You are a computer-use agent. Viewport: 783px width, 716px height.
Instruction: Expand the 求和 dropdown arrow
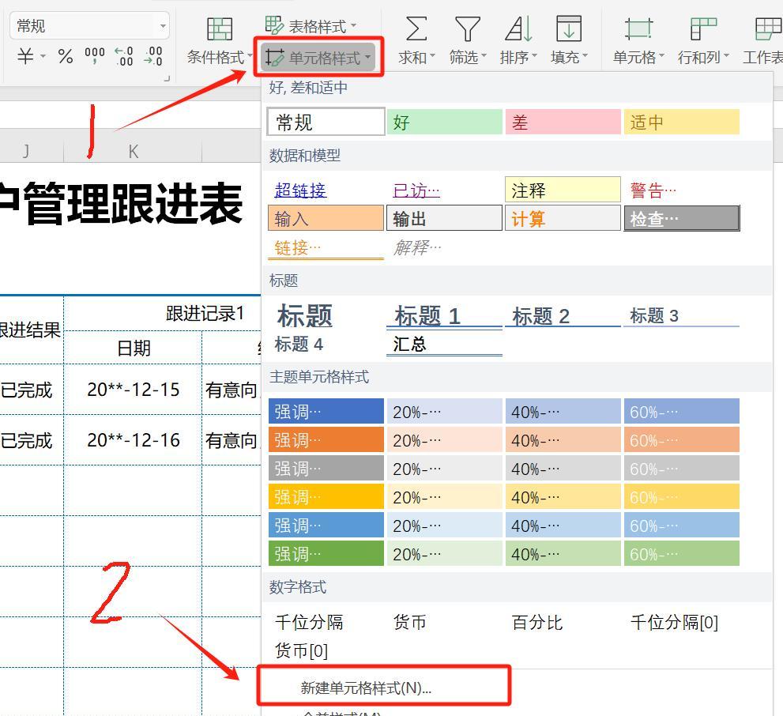tap(432, 56)
